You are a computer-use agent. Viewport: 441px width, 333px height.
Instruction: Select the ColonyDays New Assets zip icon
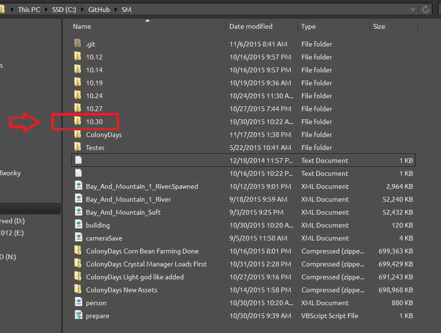78,289
